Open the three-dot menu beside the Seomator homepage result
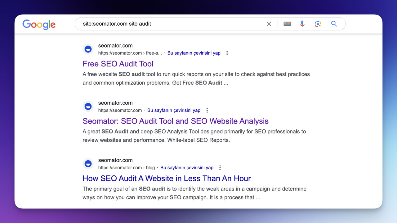Image resolution: width=397 pixels, height=223 pixels. pyautogui.click(x=207, y=110)
